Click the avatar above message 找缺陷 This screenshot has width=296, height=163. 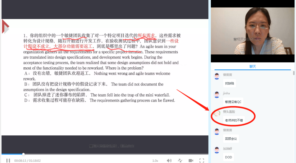point(217,76)
